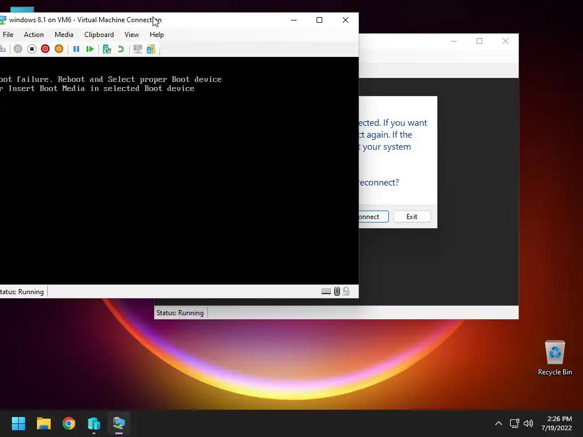Image resolution: width=583 pixels, height=437 pixels.
Task: Click the Reconnect button in the background dialog
Action: pyautogui.click(x=373, y=217)
